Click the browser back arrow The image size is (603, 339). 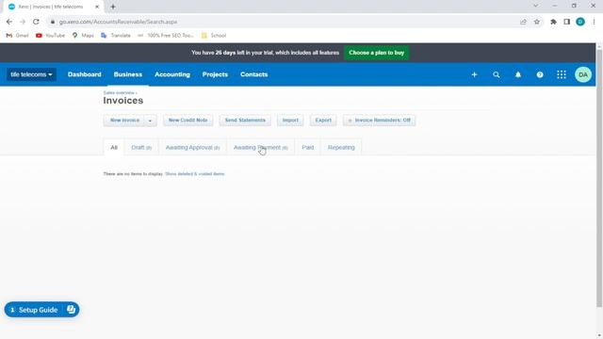[9, 22]
